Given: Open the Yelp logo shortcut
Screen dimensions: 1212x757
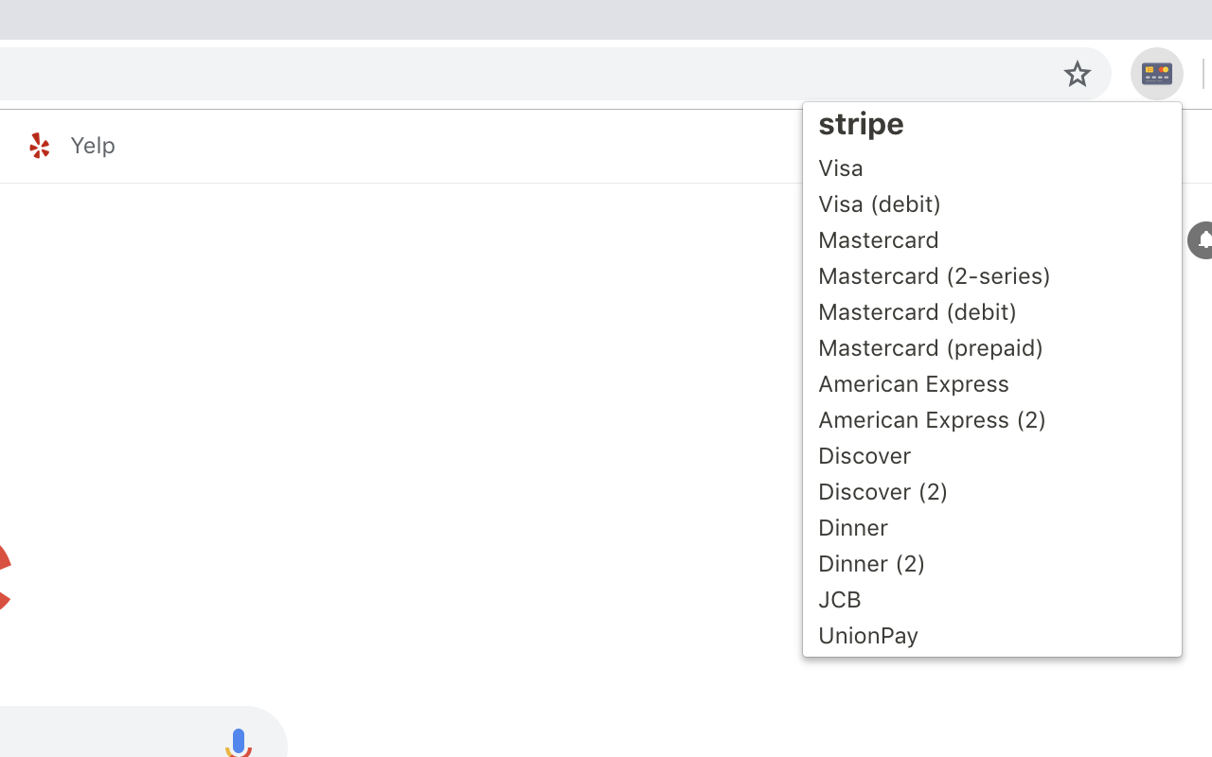Looking at the screenshot, I should click(40, 146).
